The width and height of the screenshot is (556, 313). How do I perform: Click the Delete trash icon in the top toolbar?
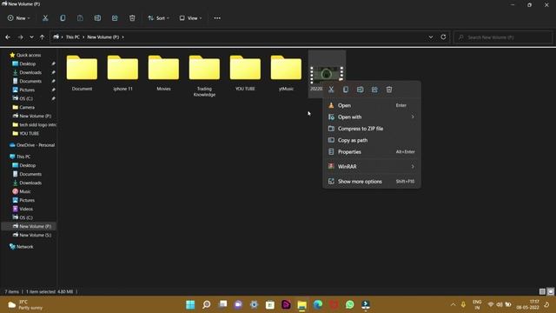click(132, 18)
